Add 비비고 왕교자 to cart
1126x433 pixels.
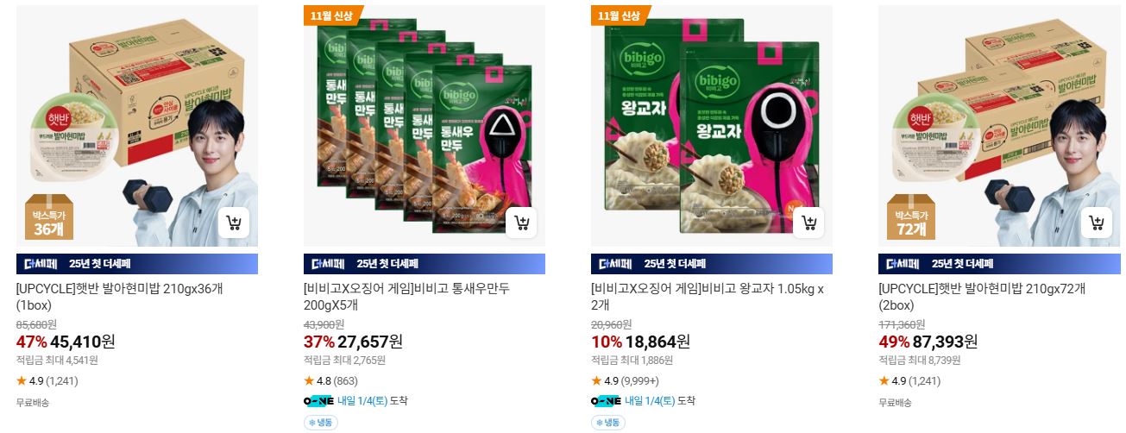coord(808,224)
